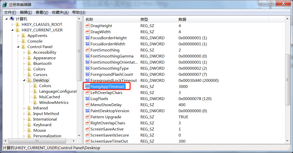Click the MuiCached folder icon
The width and height of the screenshot is (293, 153).
pyautogui.click(x=35, y=97)
